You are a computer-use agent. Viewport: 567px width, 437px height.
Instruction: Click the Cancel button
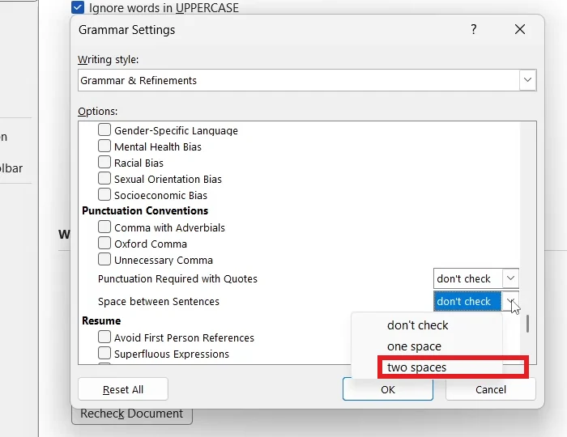pos(491,389)
